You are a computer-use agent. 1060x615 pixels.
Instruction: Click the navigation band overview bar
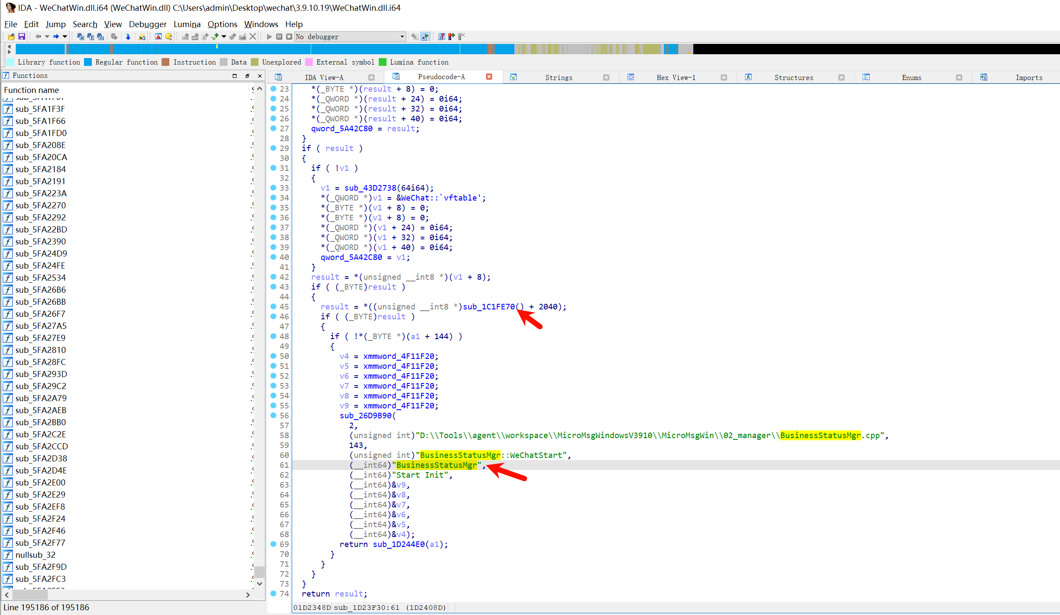pos(345,49)
